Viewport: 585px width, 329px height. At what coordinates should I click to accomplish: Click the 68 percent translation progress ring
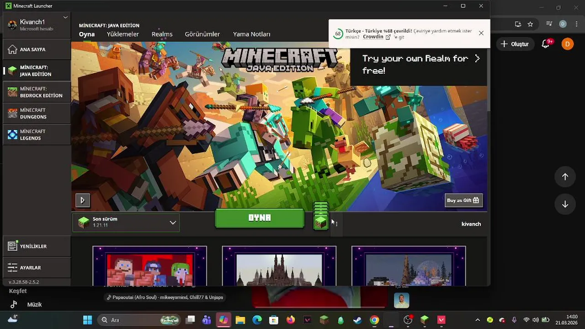click(338, 34)
